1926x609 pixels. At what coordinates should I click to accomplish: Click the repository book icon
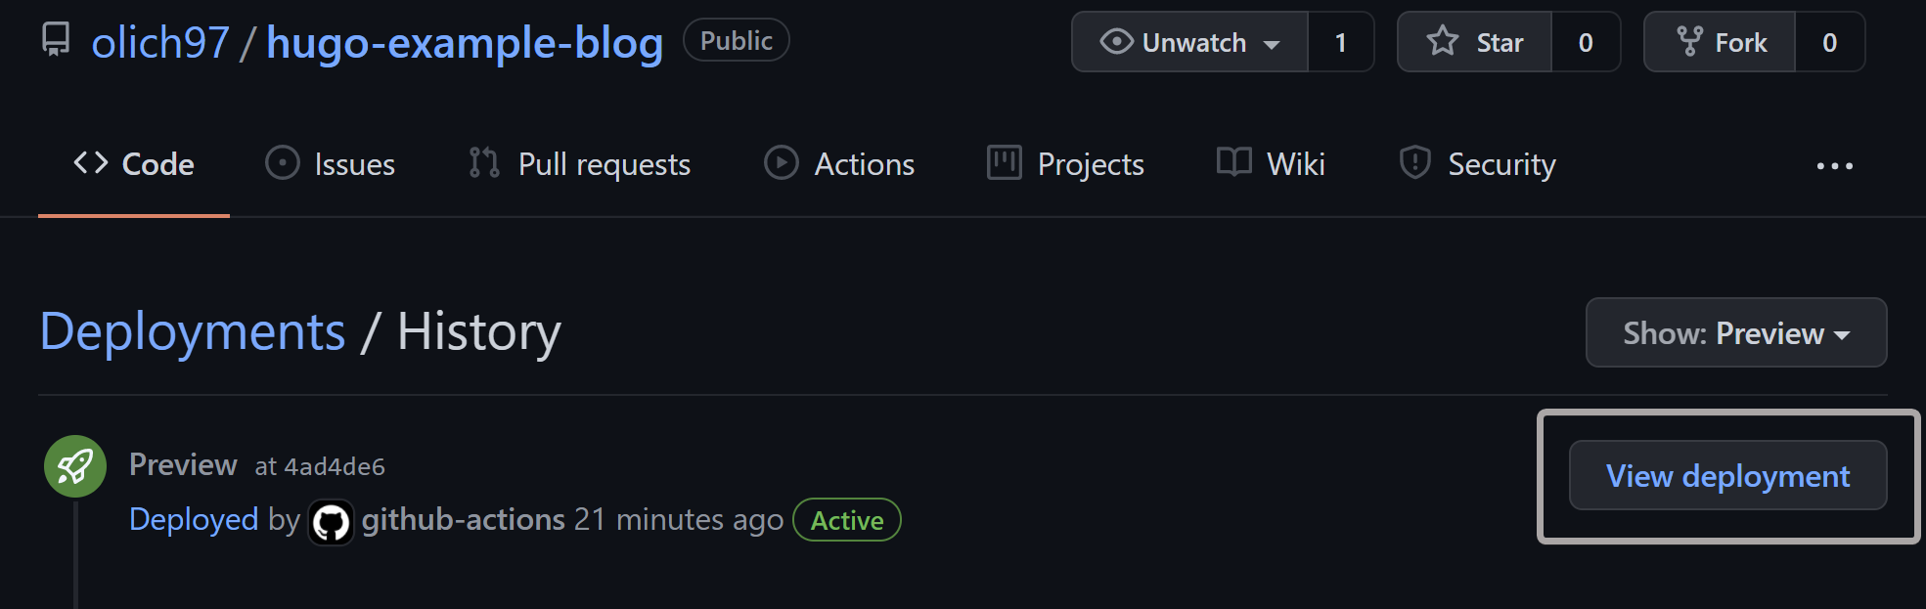click(56, 40)
